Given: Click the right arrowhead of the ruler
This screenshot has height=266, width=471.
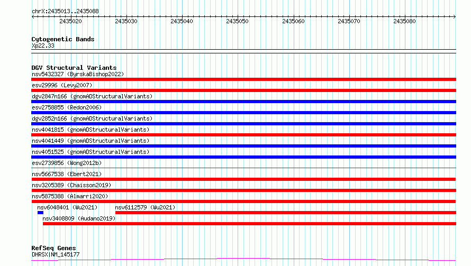Looking at the screenshot, I should 455,17.
